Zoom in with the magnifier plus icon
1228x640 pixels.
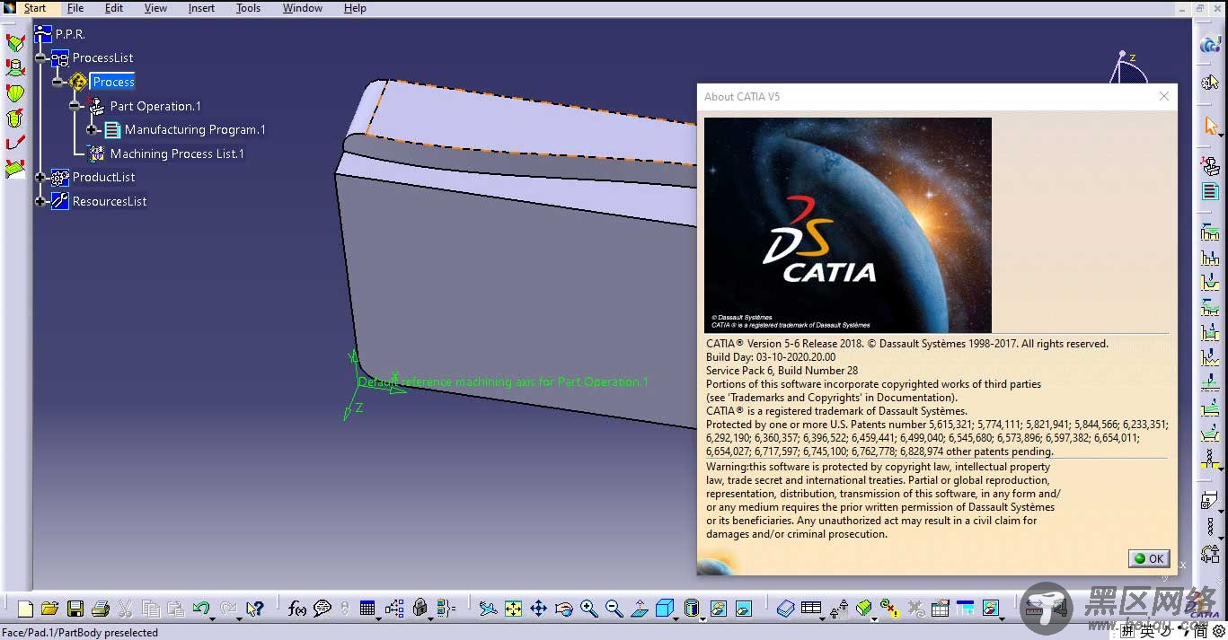click(x=588, y=609)
